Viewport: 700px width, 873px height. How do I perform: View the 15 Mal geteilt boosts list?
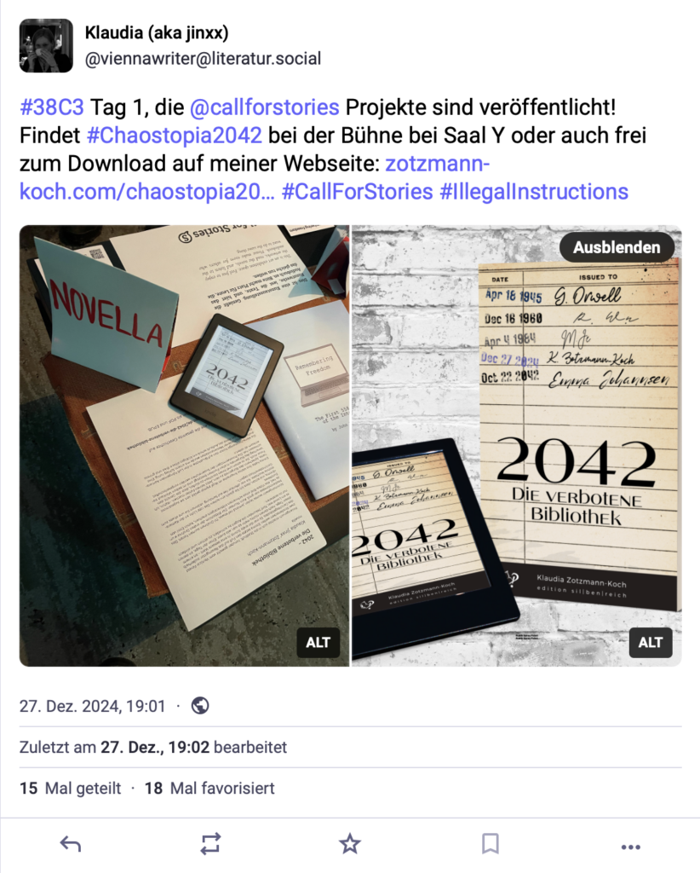pyautogui.click(x=70, y=788)
